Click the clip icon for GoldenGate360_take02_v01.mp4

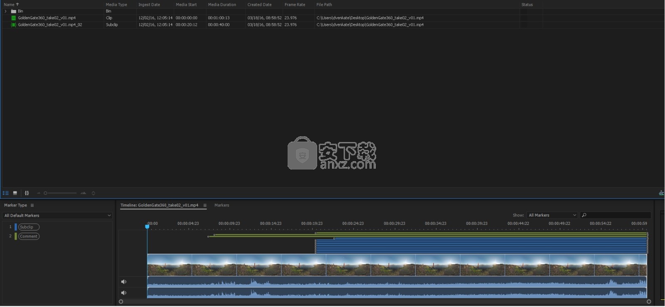14,18
